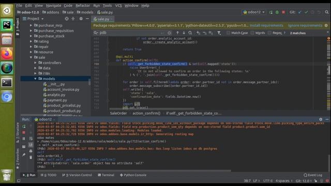The height and width of the screenshot is (186, 331).
Task: Open Search Everywhere magnifier icon
Action: pyautogui.click(x=327, y=12)
